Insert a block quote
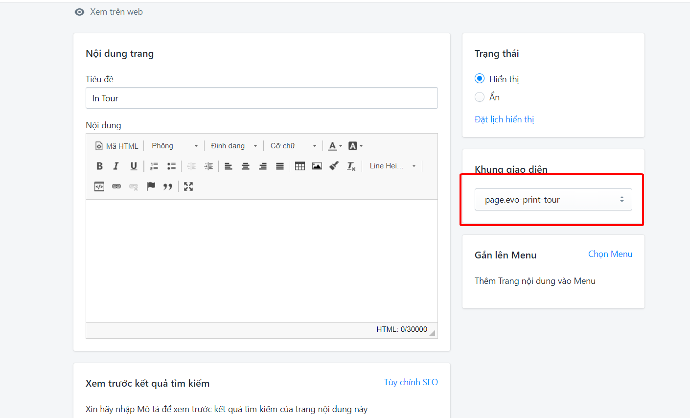Screen dimensions: 690x418 (168, 186)
